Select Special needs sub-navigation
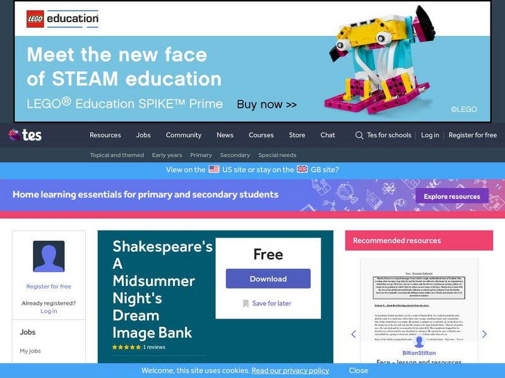This screenshot has height=378, width=505. (x=277, y=155)
